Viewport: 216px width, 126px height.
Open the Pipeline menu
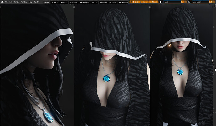point(37,2)
